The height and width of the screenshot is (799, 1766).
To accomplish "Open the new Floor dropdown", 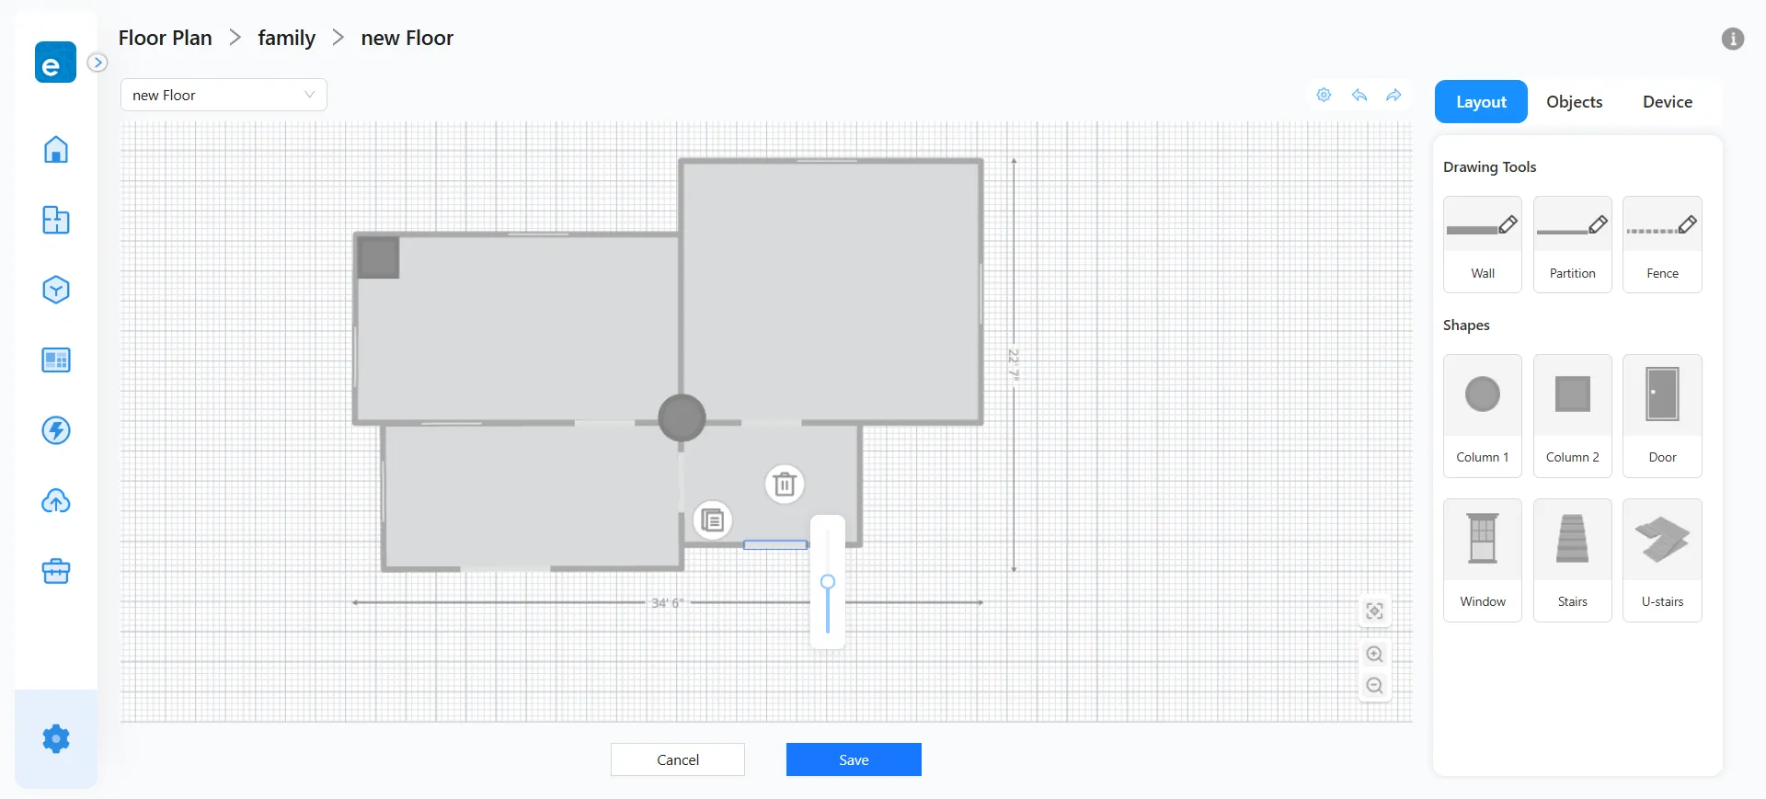I will click(224, 95).
